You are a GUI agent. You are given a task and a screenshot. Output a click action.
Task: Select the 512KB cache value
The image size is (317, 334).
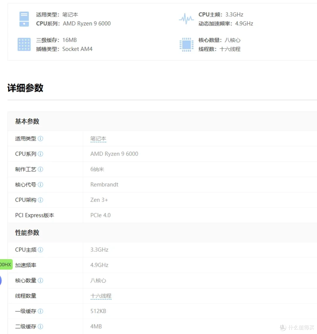[98, 311]
